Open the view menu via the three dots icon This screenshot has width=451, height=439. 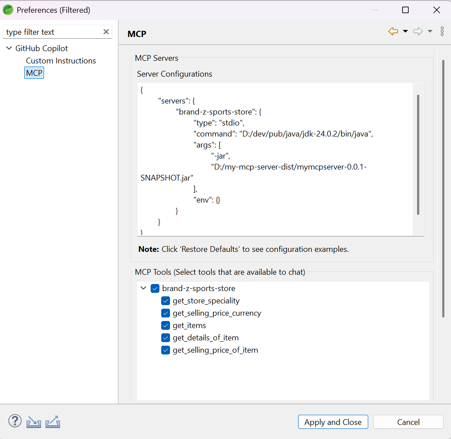pyautogui.click(x=442, y=31)
